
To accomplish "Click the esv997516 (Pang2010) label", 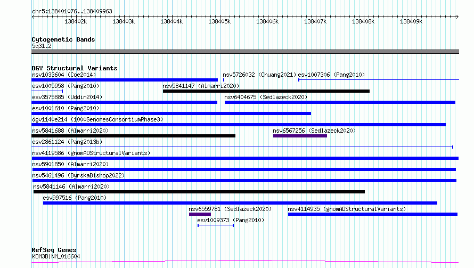I will 75,198.
